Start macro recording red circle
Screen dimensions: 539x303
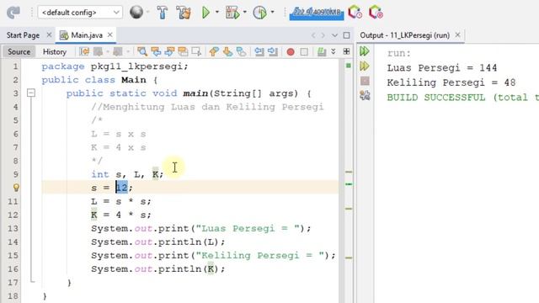291,52
